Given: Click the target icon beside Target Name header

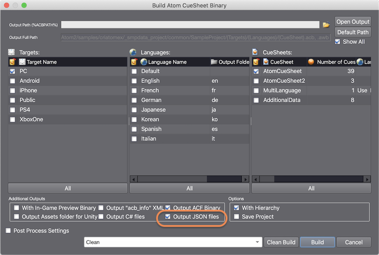Looking at the screenshot, I should (x=22, y=62).
